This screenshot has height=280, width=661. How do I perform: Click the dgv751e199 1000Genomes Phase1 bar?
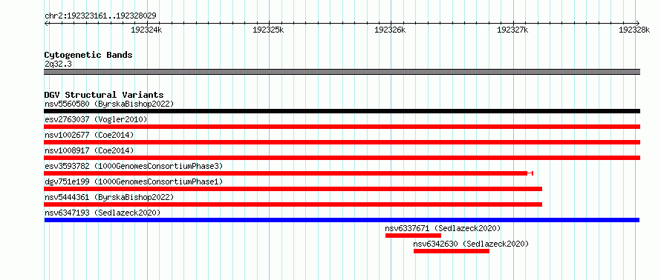tap(293, 189)
